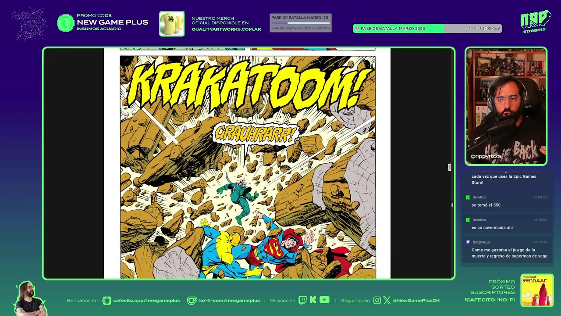Viewport: 561px width, 316px height.
Task: Click the username fedignac_tv
Action: [x=481, y=242]
